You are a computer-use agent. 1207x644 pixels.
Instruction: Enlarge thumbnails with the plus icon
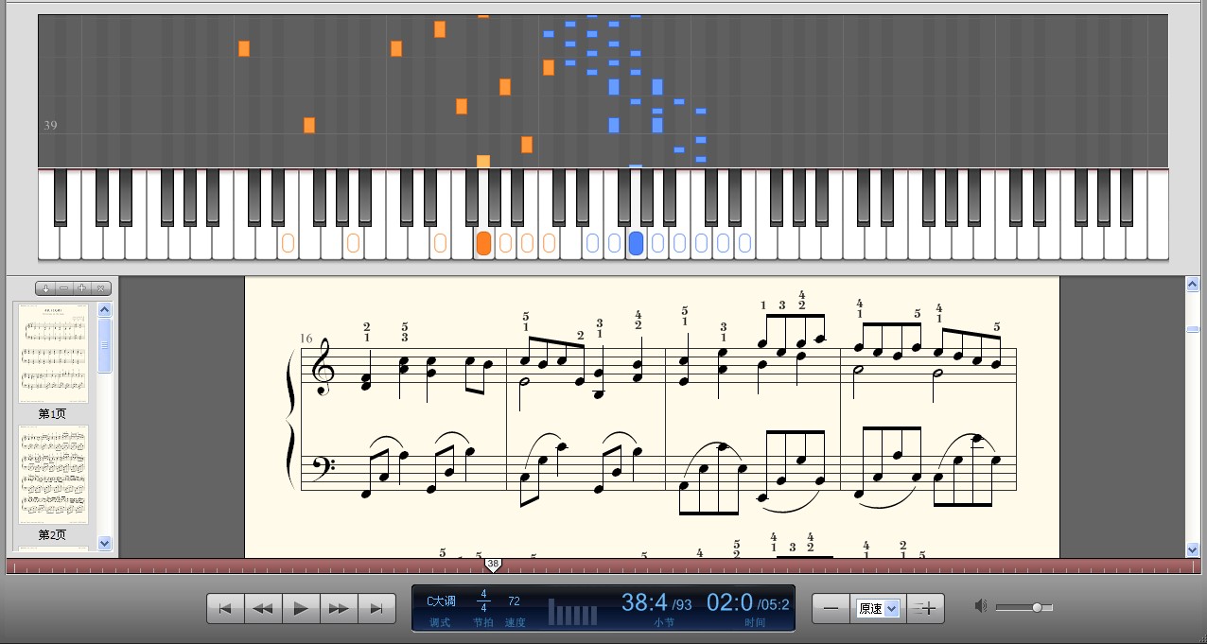(x=82, y=288)
